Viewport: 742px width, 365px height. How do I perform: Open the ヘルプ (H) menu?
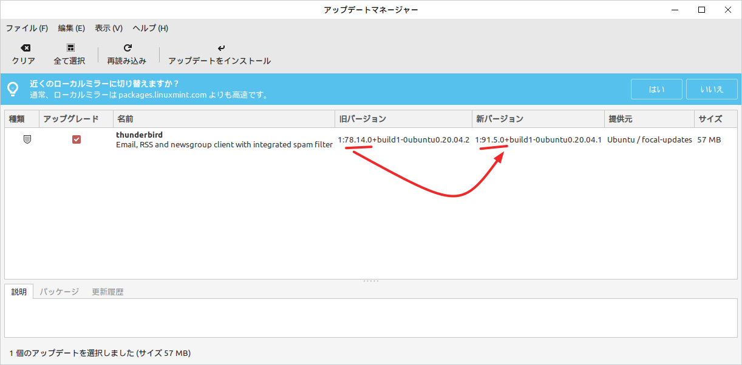point(150,28)
